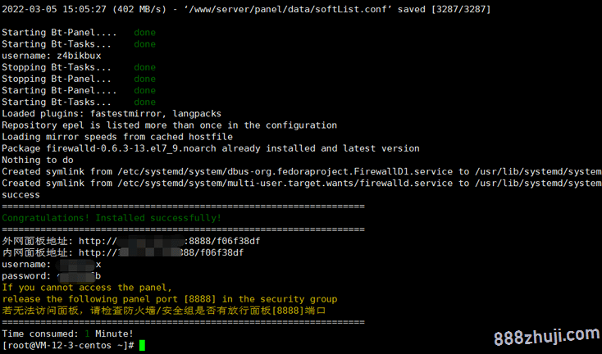
Task: Click the multi-user.target.wants/firewalld.service path
Action: click(x=285, y=183)
